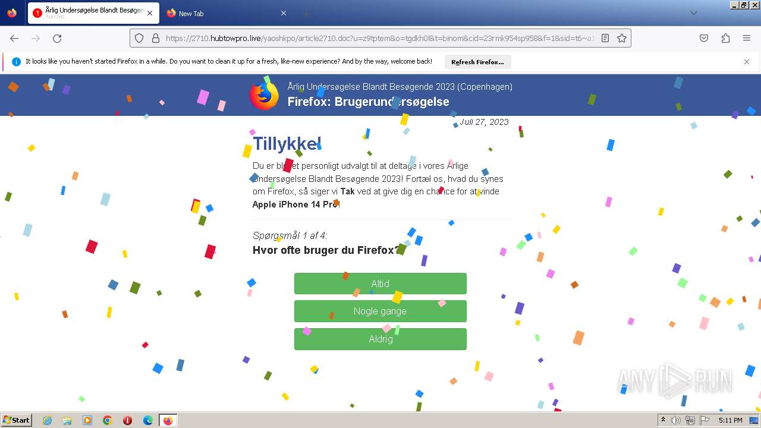Open File Explorer folder icon in taskbar
This screenshot has height=428, width=761.
67,420
